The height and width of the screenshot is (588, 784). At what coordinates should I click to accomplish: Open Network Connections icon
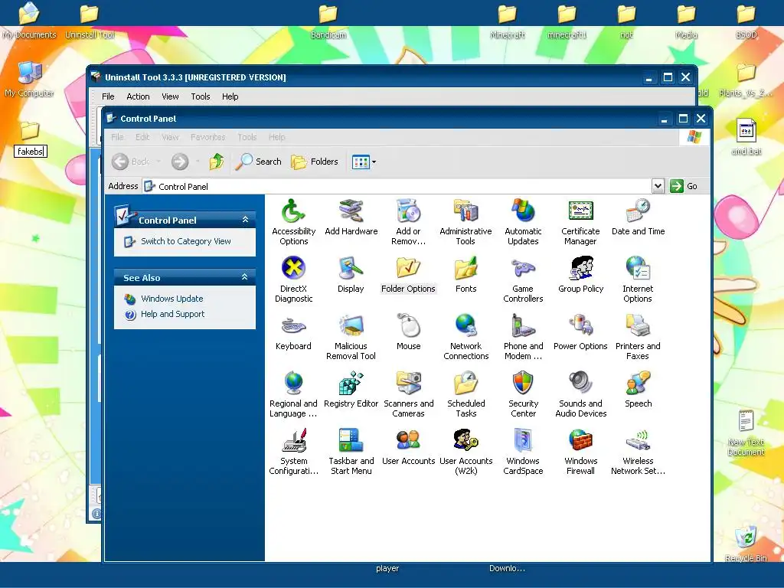pyautogui.click(x=465, y=338)
